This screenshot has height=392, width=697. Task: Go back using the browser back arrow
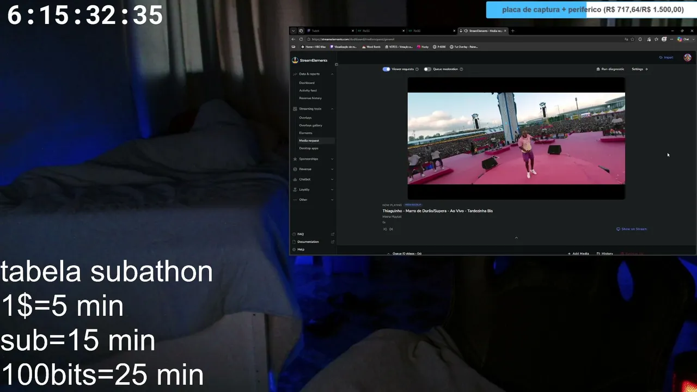point(294,39)
